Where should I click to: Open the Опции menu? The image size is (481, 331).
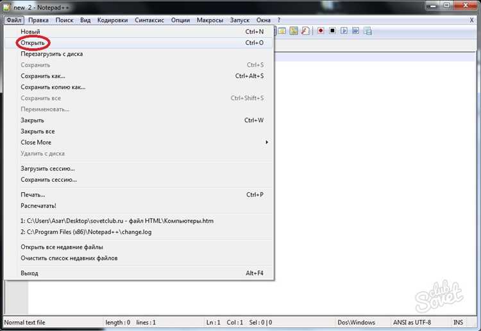tap(180, 20)
